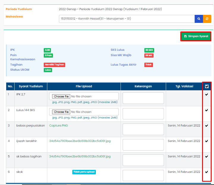Click the Keterangan field for skck
The image size is (214, 185).
pyautogui.click(x=143, y=175)
